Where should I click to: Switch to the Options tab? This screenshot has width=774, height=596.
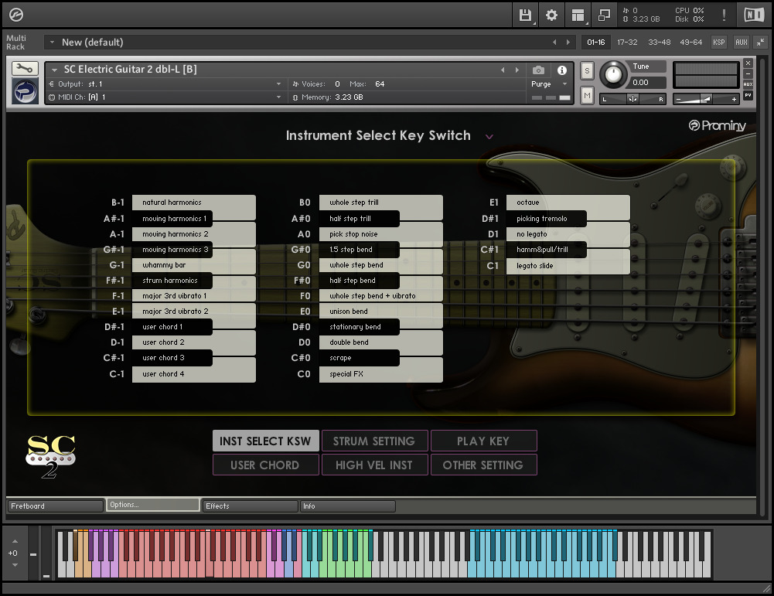pyautogui.click(x=152, y=505)
